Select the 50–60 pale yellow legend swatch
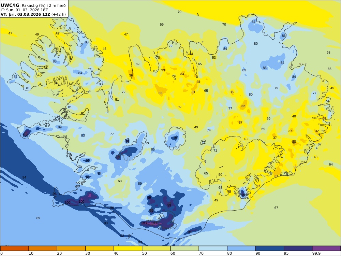The image size is (341, 256). point(156,248)
